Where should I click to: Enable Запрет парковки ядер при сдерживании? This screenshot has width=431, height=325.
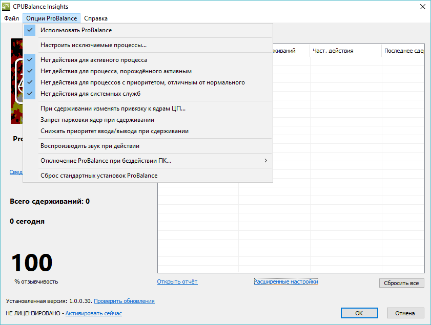(148, 120)
